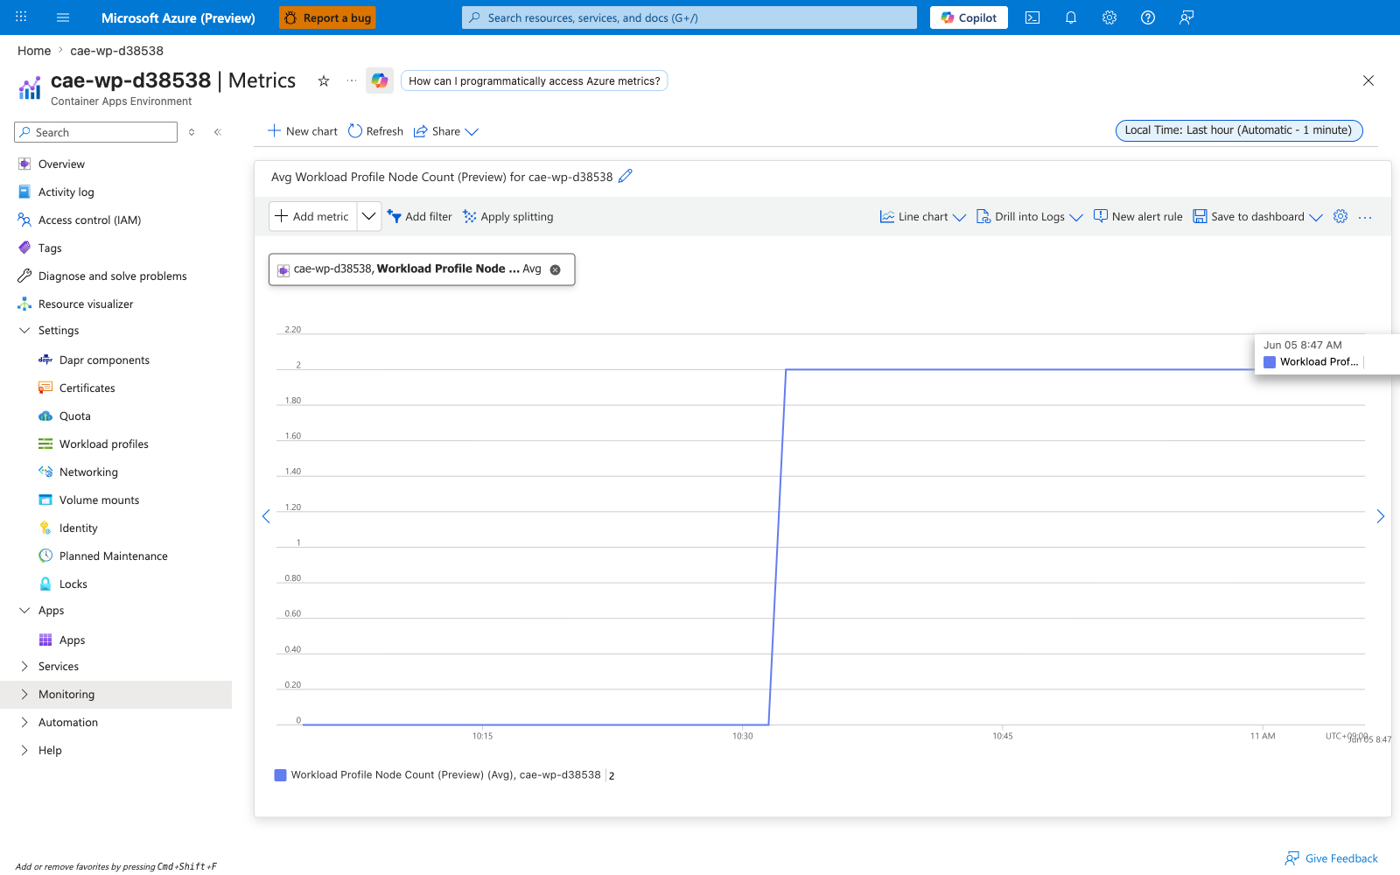1400x875 pixels.
Task: Focus the global search resources box
Action: (689, 17)
